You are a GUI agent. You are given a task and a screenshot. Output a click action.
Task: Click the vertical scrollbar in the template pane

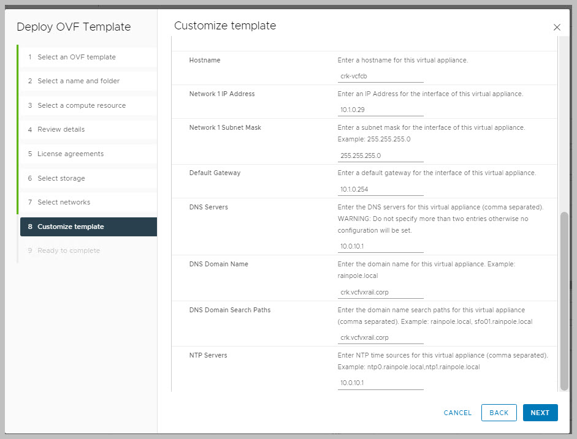(564, 300)
